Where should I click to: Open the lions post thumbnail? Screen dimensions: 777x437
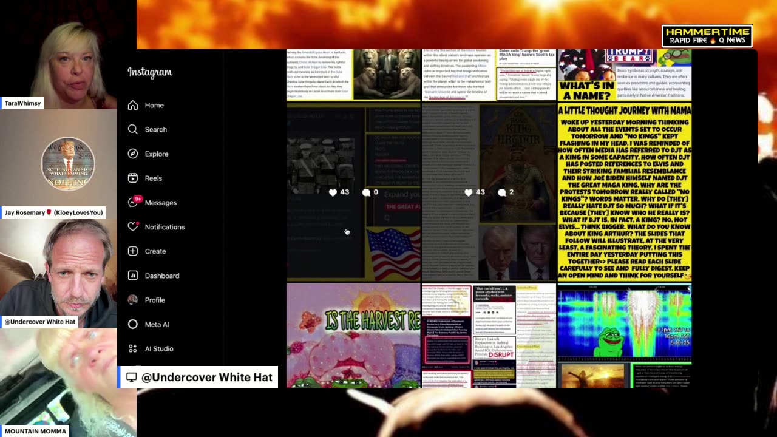coord(353,75)
